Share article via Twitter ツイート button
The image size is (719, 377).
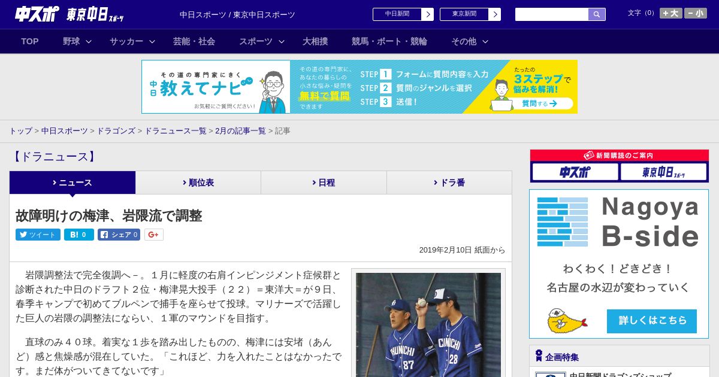38,235
